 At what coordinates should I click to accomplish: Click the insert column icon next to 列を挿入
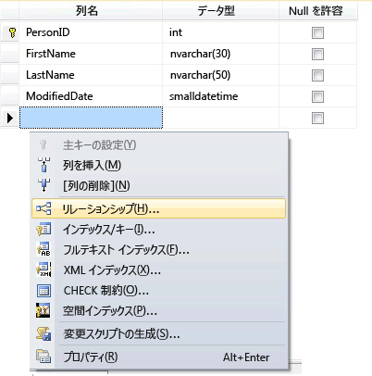43,165
